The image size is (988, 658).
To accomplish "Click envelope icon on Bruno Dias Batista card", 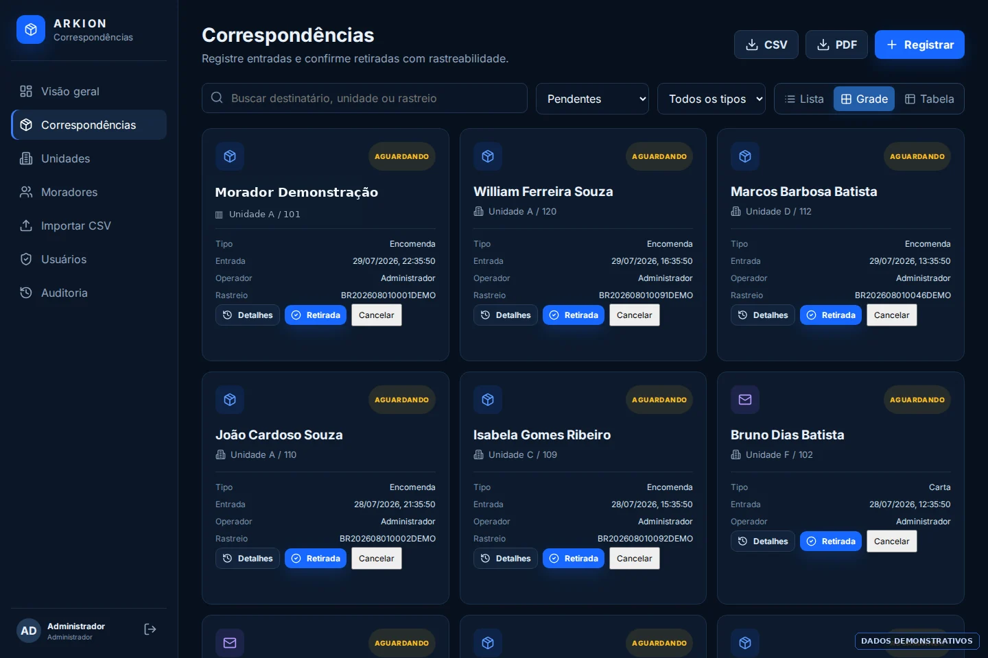I will [x=745, y=400].
